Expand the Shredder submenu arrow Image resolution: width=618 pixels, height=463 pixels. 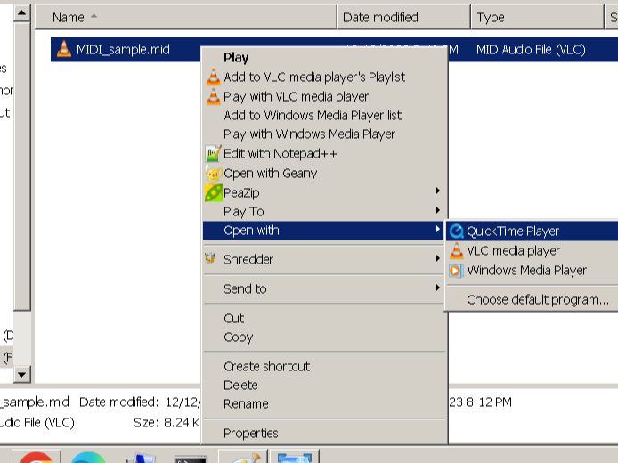(x=437, y=258)
